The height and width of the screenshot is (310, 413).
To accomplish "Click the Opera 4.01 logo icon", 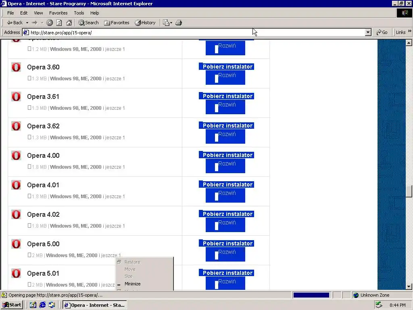I will (16, 185).
